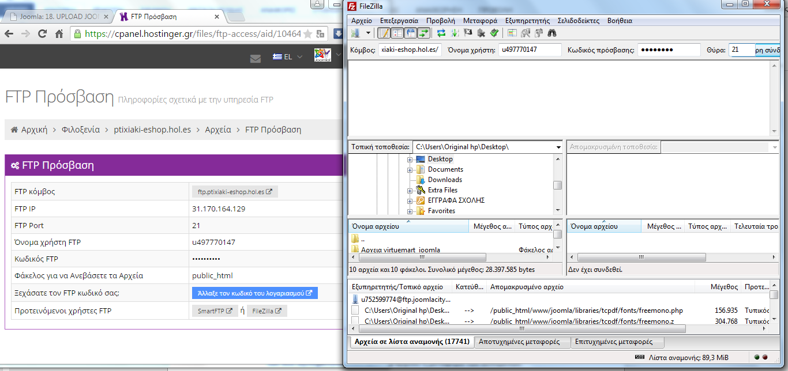Screen dimensions: 788x371
Task: Click the binoculars file search icon
Action: [x=552, y=33]
